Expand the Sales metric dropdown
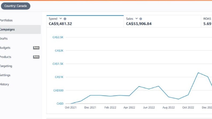212x119 pixels. point(136,19)
